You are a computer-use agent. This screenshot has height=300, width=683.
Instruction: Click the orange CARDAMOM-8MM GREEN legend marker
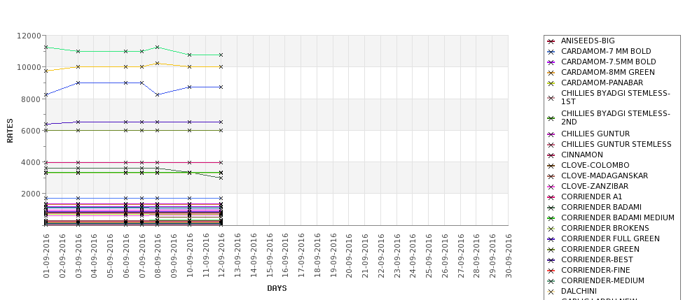[551, 73]
